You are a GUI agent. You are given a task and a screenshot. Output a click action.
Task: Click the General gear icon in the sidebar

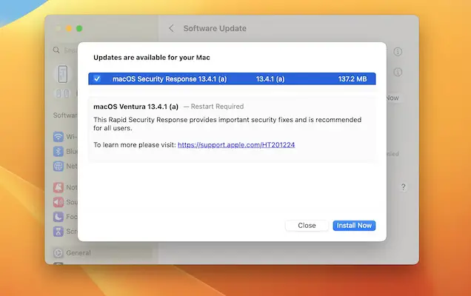coord(58,253)
